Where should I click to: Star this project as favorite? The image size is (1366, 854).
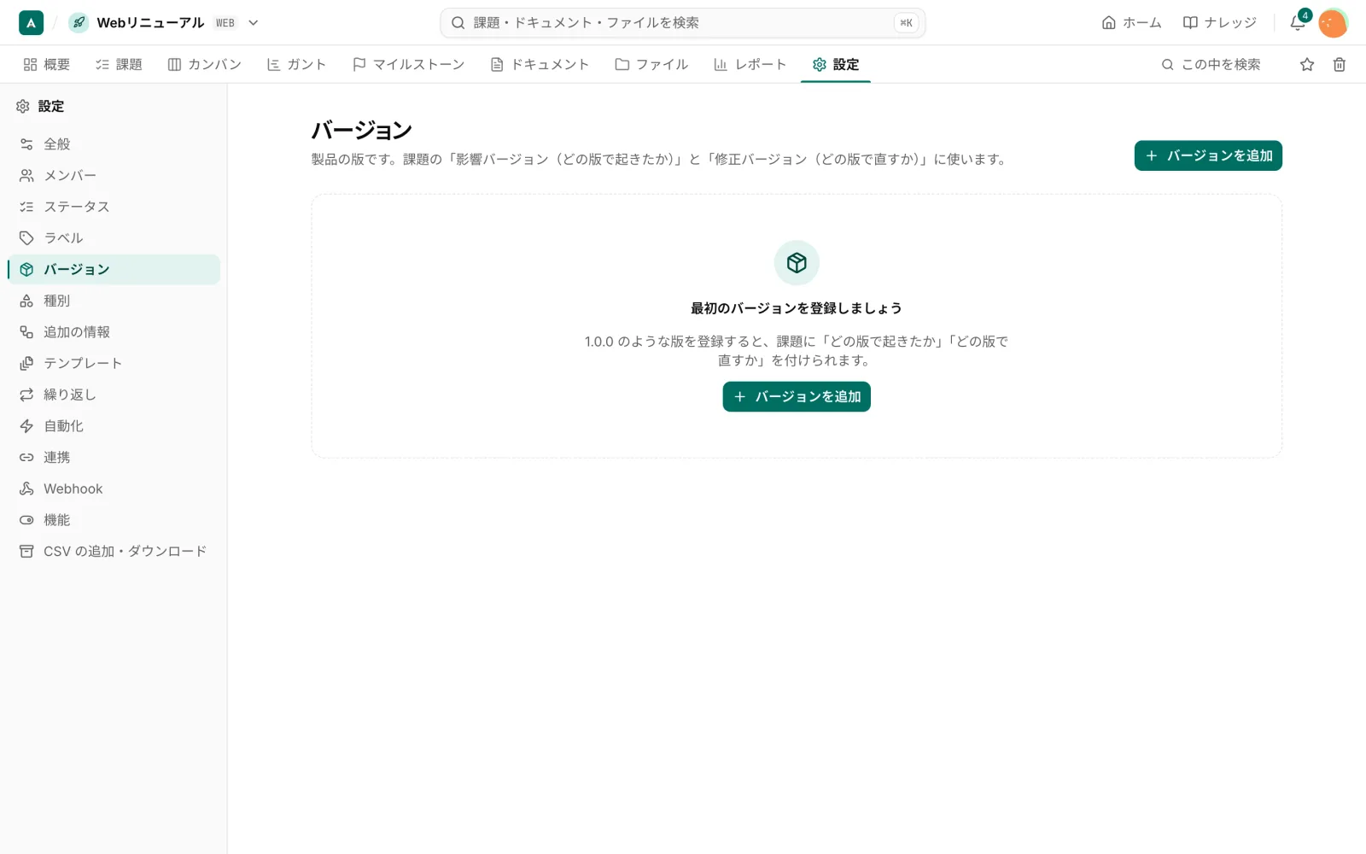coord(1307,64)
